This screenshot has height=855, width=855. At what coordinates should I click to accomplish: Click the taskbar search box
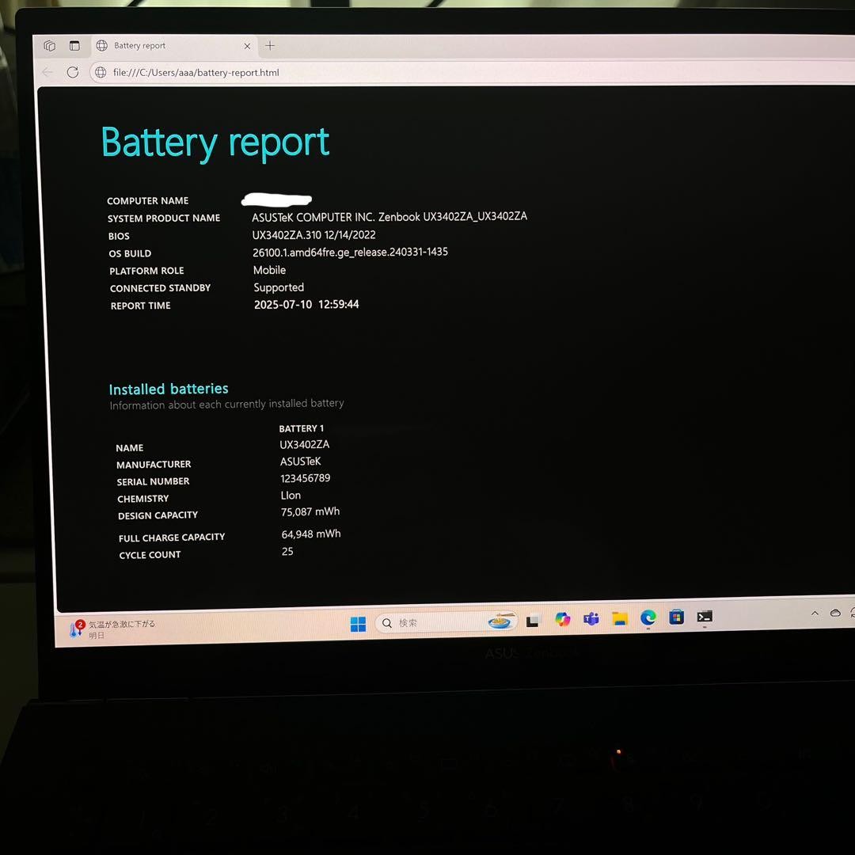(446, 622)
